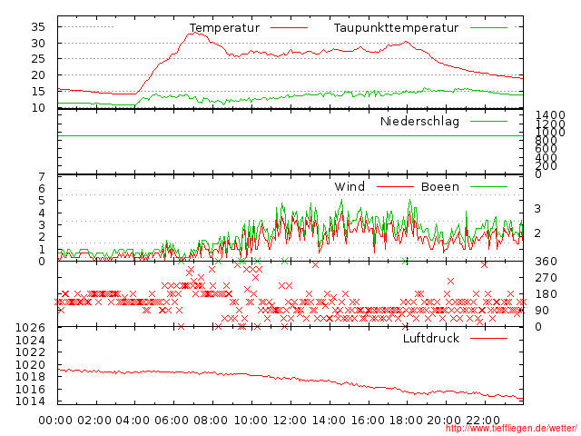
Task: Click the 15 temperature axis value
Action: click(x=38, y=92)
